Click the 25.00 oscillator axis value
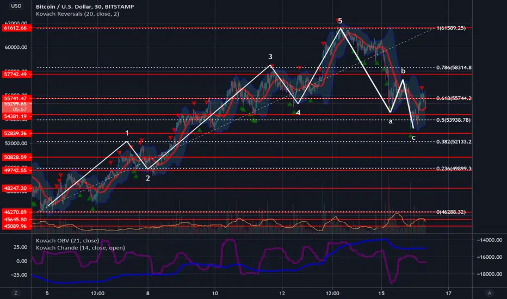Screen dimensions: 507x299 pos(20,247)
